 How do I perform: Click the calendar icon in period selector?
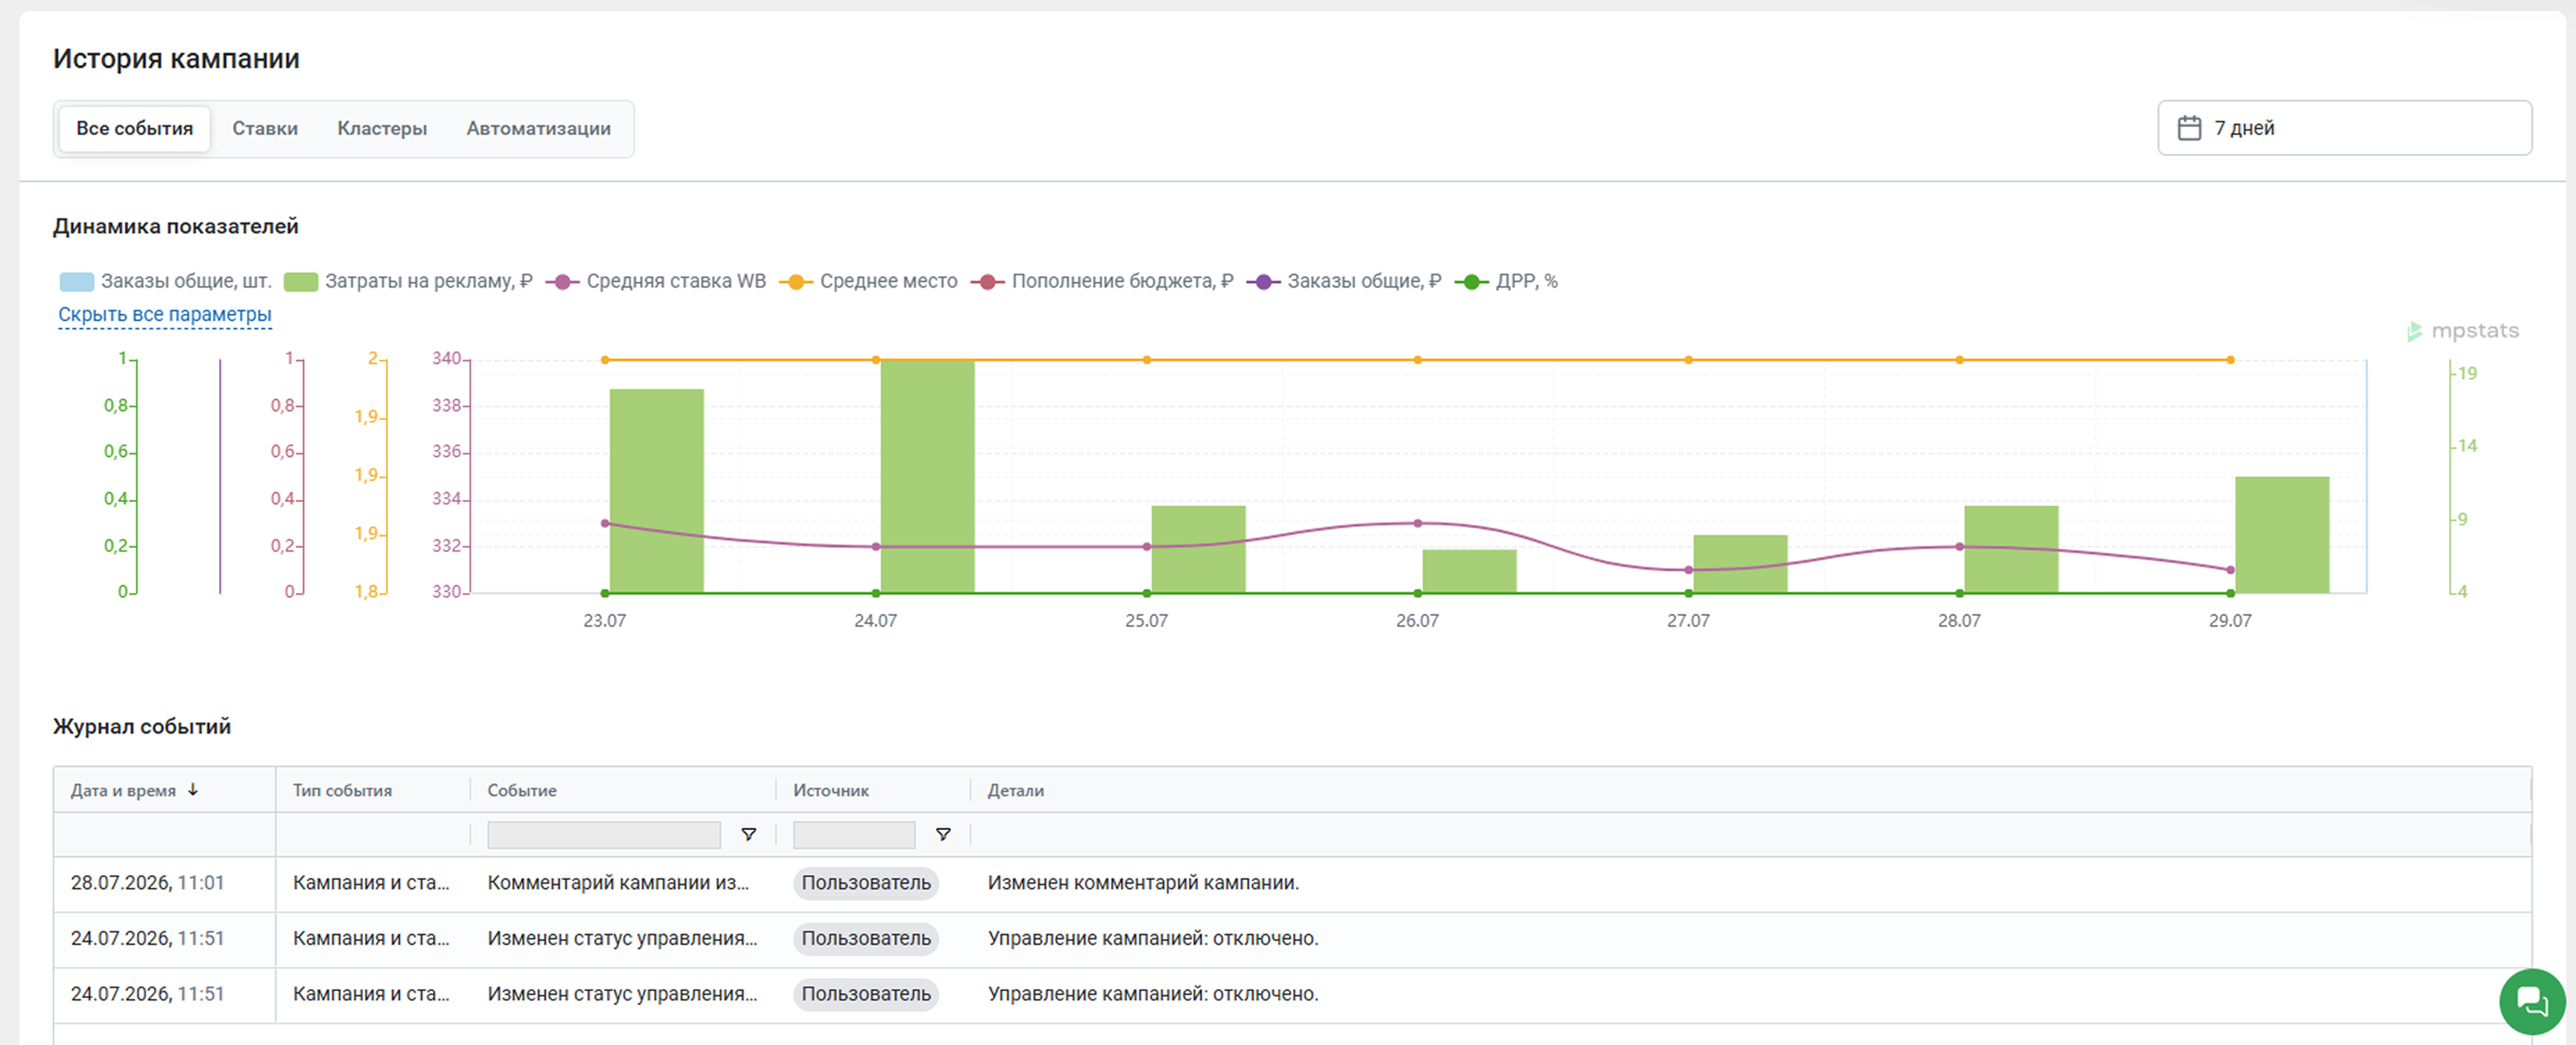pos(2189,128)
